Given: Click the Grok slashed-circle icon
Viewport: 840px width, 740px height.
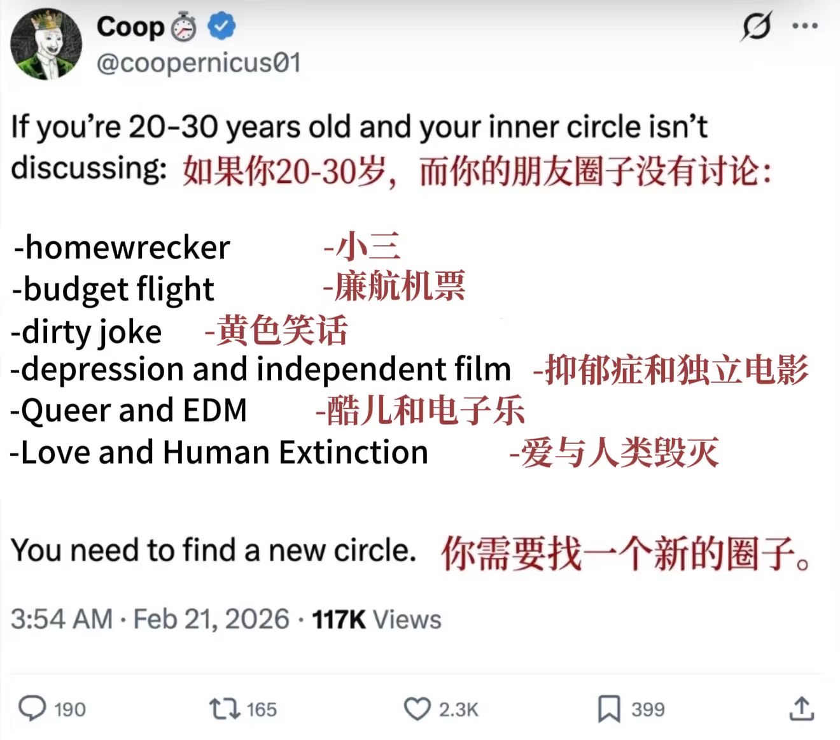Looking at the screenshot, I should pyautogui.click(x=757, y=27).
